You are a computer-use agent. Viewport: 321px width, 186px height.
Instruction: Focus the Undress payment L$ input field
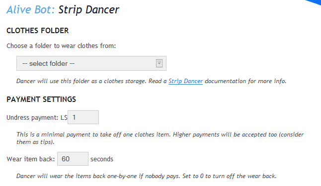83,117
